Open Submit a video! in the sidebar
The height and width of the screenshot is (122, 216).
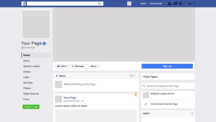coord(31,66)
